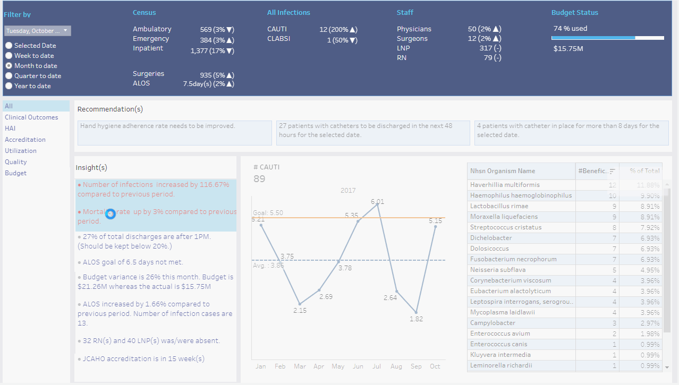Click the scroll-up arrow of organism table
Viewport: 679px width, 385px height.
pos(667,184)
